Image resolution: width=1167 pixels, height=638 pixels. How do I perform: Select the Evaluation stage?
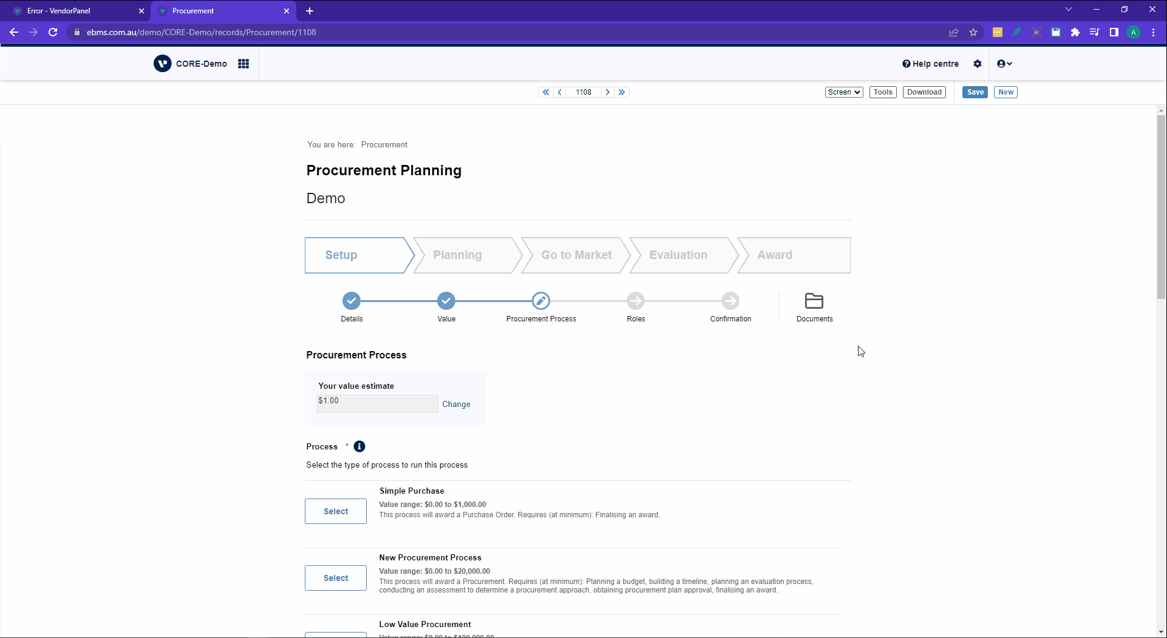click(x=682, y=255)
